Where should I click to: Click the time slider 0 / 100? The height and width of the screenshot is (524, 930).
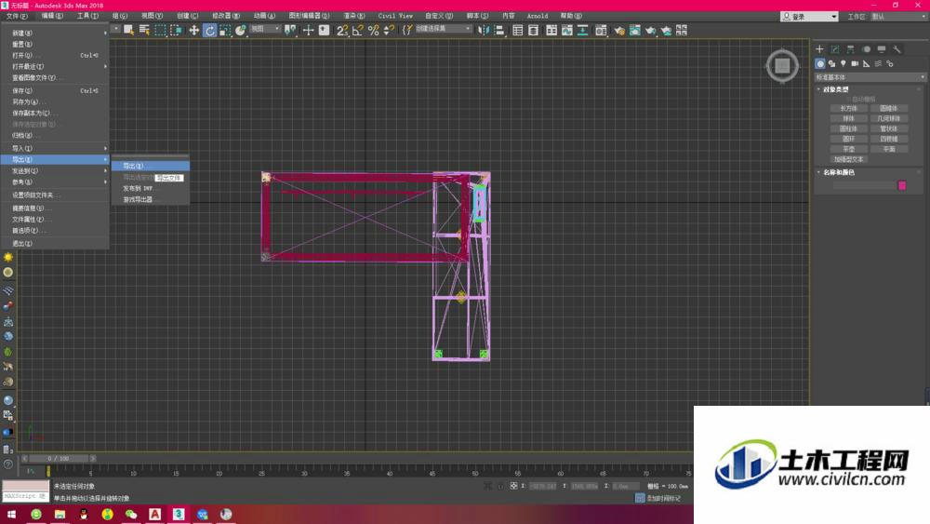[59, 459]
